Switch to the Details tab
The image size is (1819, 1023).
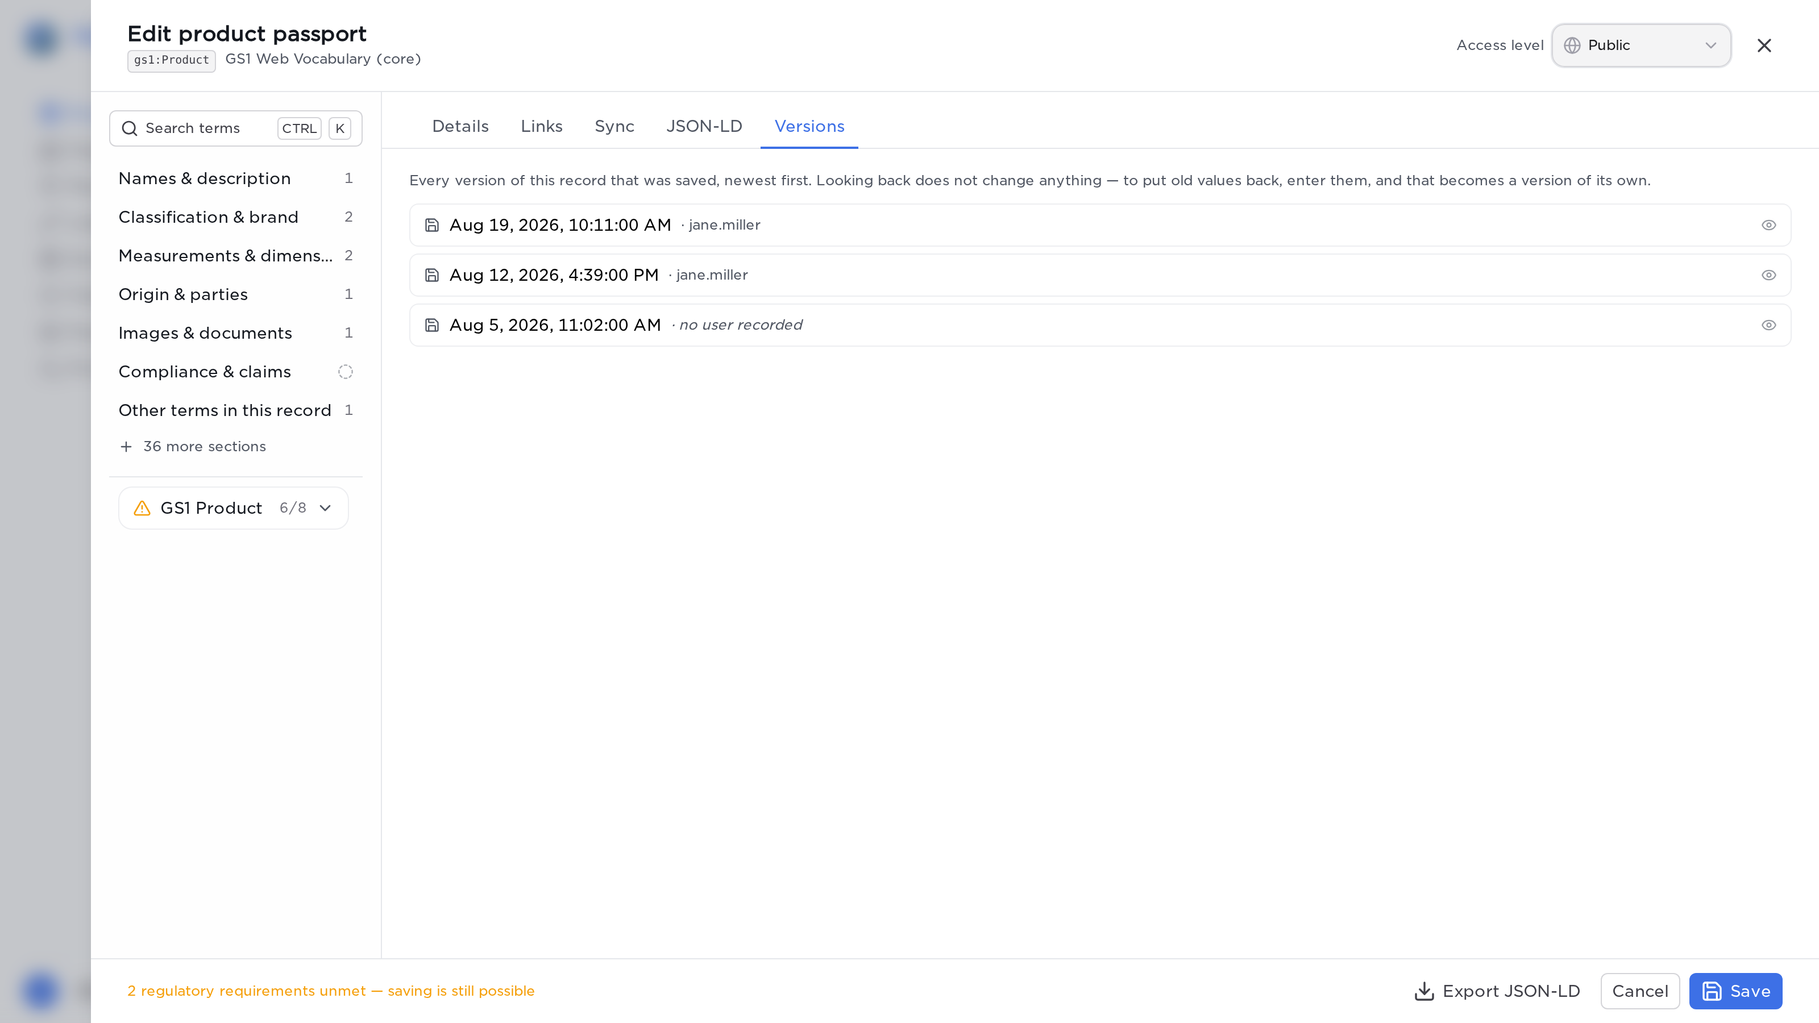(460, 126)
